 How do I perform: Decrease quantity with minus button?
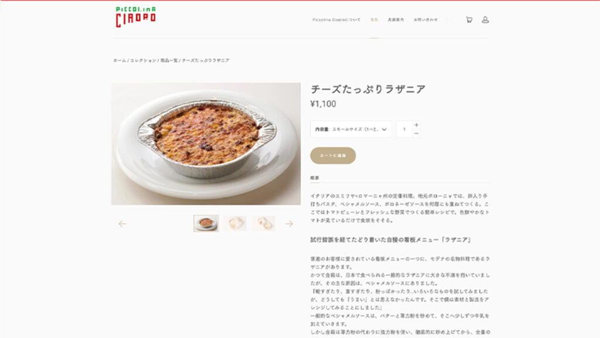[x=417, y=134]
